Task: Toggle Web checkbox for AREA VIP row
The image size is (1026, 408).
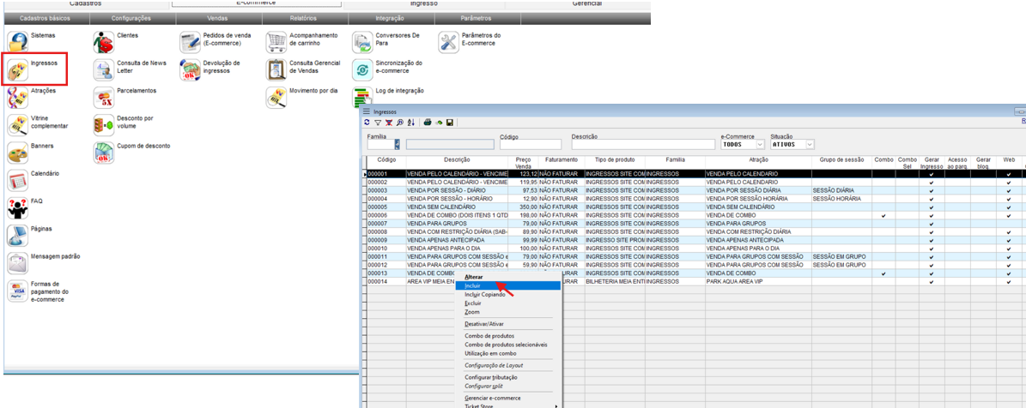Action: [1009, 281]
